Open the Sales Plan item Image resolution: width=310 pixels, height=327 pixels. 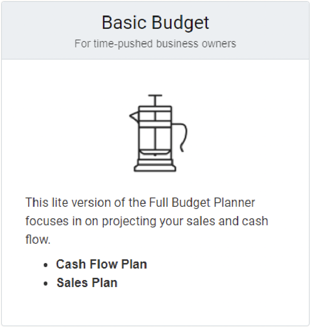(x=87, y=283)
